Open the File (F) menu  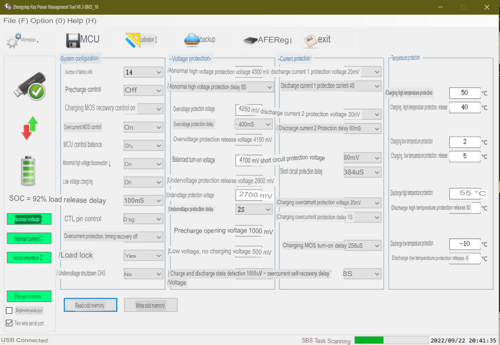tap(16, 21)
